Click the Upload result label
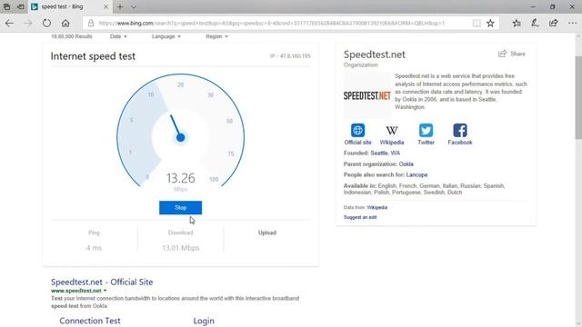 click(267, 233)
